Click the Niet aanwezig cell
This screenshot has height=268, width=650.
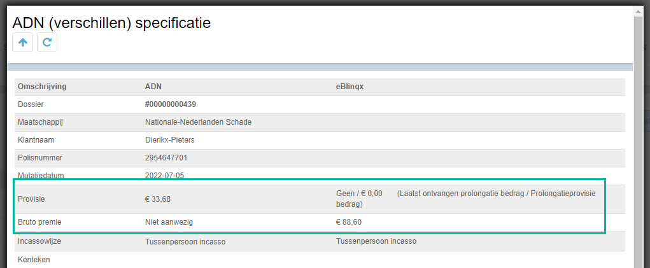click(x=169, y=222)
